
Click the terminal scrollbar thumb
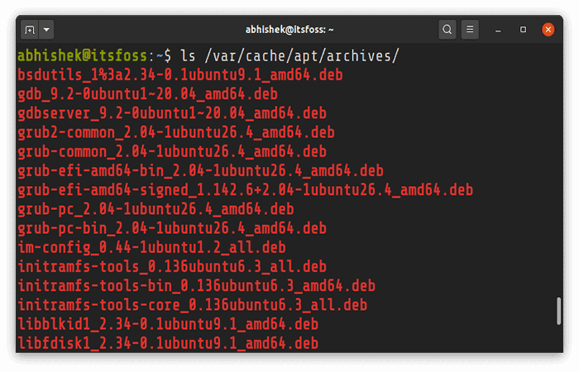(558, 311)
